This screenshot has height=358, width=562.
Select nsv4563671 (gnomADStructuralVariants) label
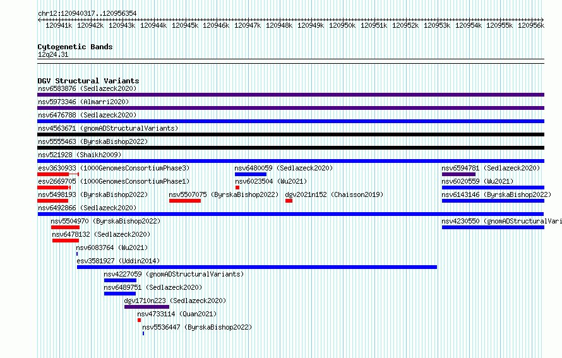(x=108, y=128)
